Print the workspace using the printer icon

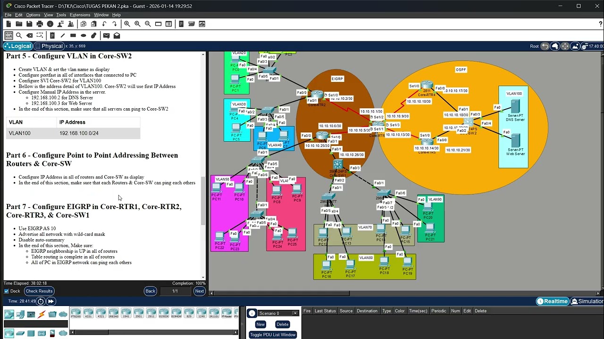(x=40, y=24)
